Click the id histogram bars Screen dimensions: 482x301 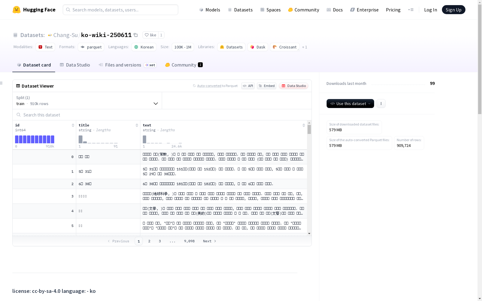tap(35, 139)
